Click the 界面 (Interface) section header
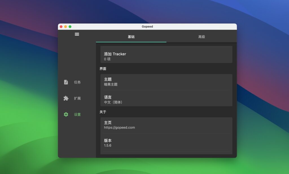The width and height of the screenshot is (289, 174). 103,69
